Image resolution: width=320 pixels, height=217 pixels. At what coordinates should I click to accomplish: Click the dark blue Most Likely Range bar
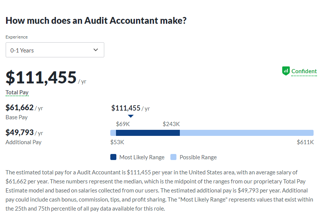[148, 133]
